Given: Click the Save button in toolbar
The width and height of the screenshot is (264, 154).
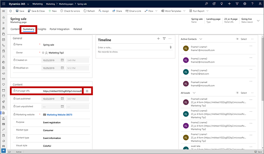Looking at the screenshot, I should (x=20, y=11).
